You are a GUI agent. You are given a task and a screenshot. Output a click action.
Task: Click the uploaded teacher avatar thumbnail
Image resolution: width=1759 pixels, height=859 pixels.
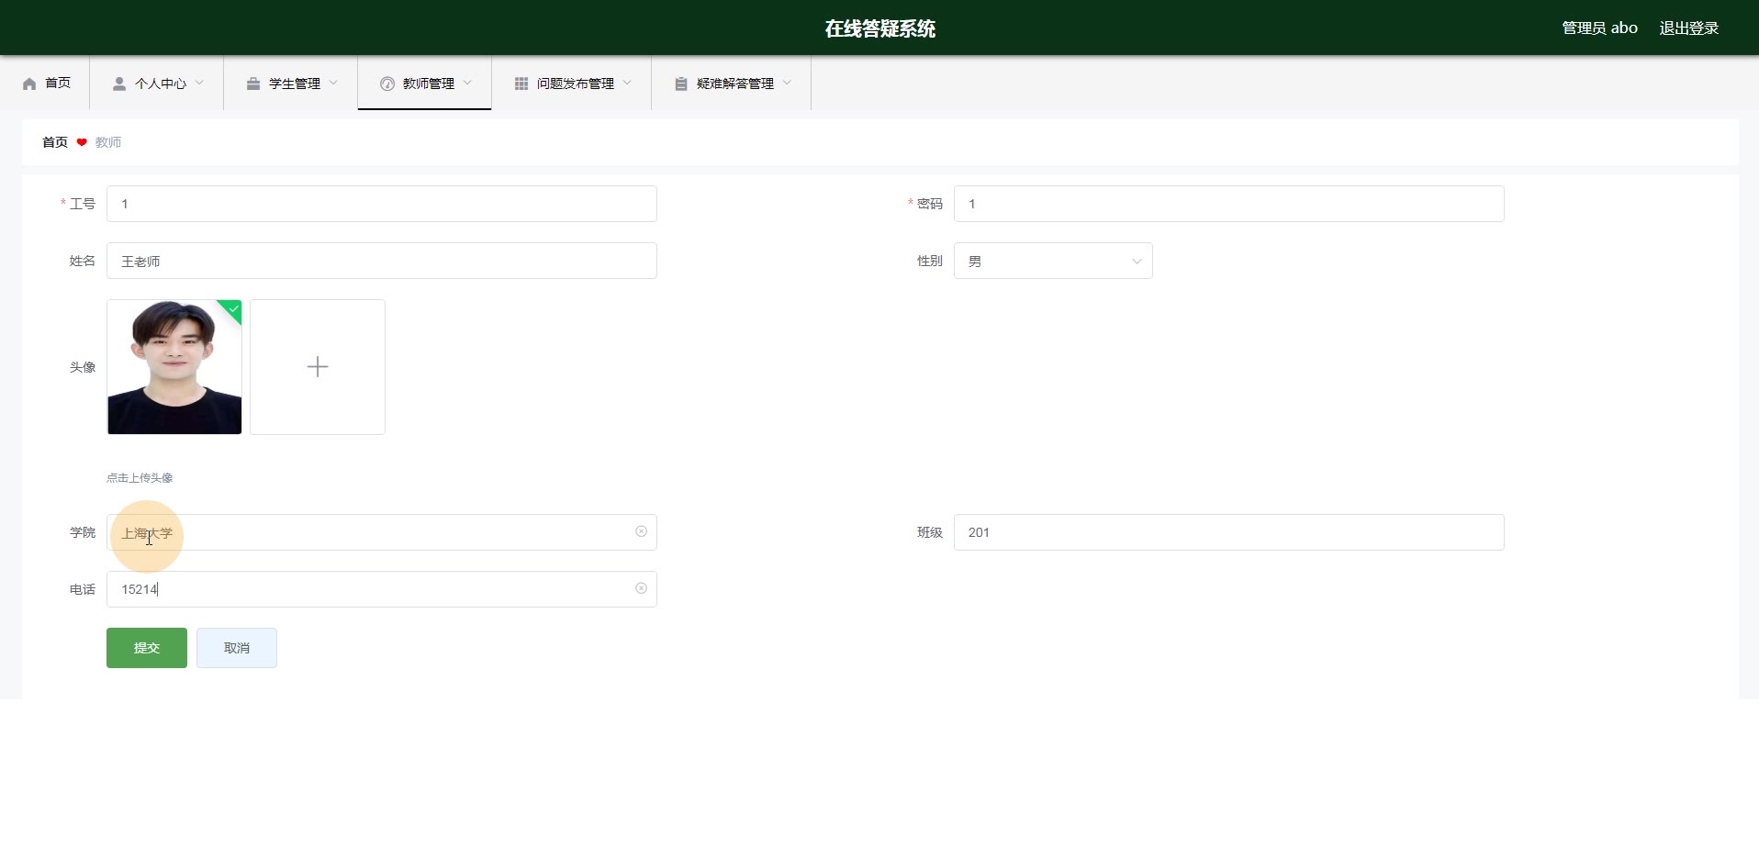174,367
